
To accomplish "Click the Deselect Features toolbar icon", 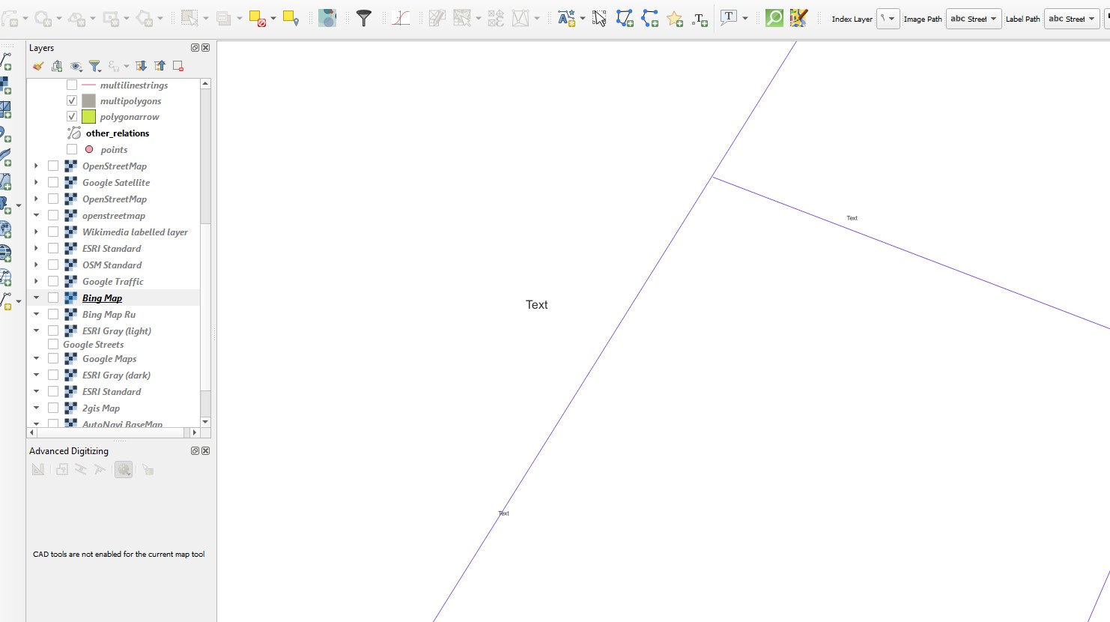I will click(x=258, y=19).
